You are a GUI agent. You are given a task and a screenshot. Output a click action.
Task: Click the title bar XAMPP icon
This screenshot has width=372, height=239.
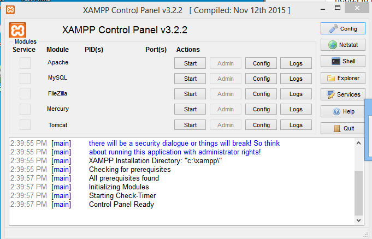click(x=10, y=10)
